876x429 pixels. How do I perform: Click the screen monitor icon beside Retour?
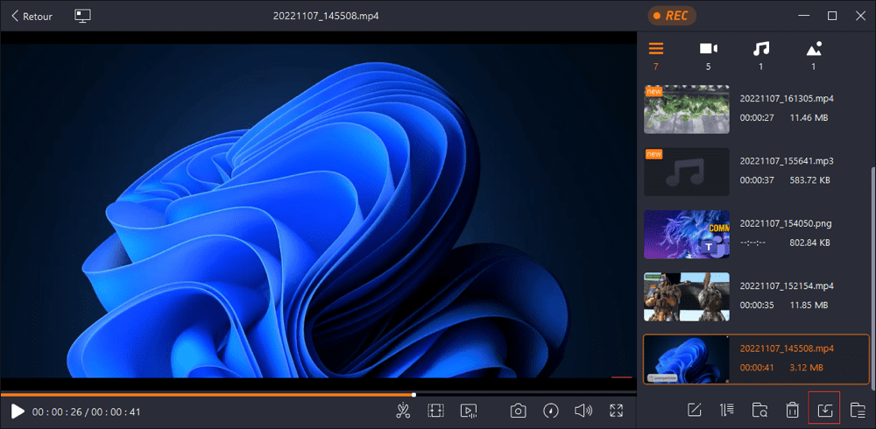[82, 16]
